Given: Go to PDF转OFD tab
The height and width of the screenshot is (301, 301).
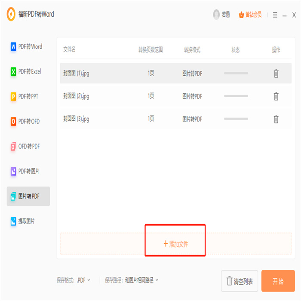Looking at the screenshot, I should (x=28, y=122).
